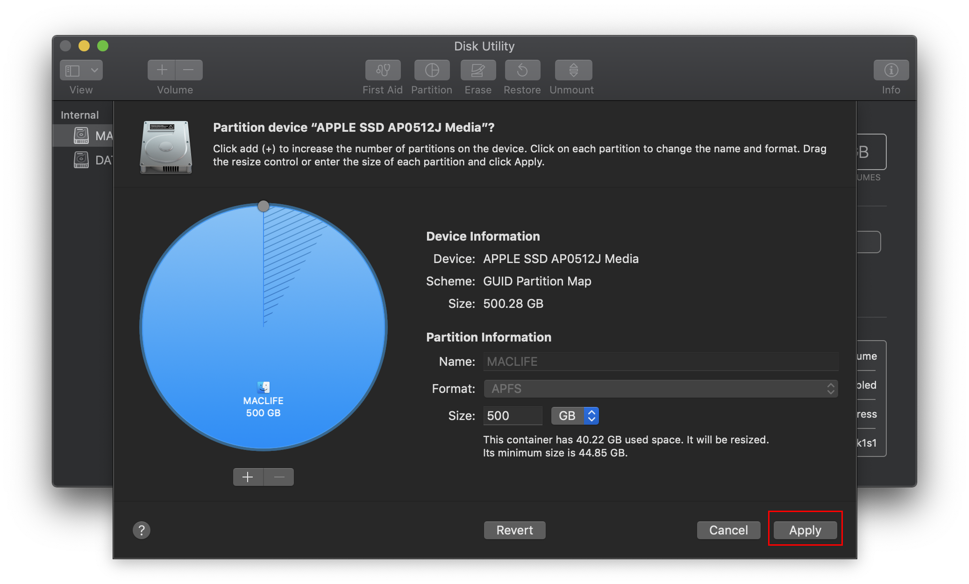The height and width of the screenshot is (584, 969).
Task: Click the partition Size input field
Action: pos(512,416)
